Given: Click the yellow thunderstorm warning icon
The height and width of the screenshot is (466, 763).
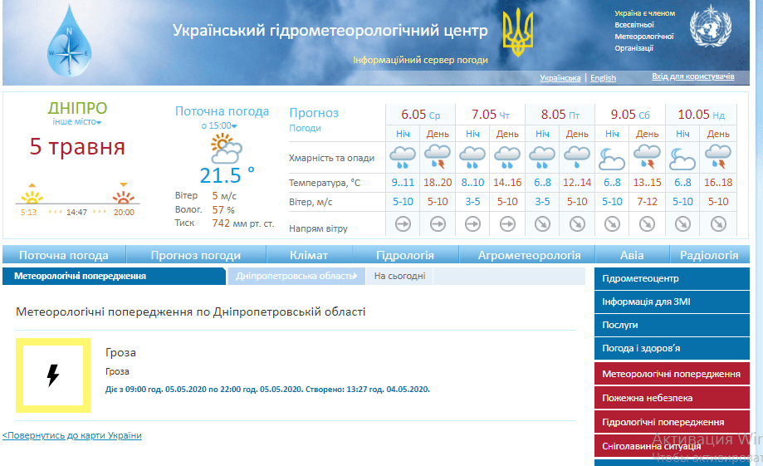Looking at the screenshot, I should 52,375.
